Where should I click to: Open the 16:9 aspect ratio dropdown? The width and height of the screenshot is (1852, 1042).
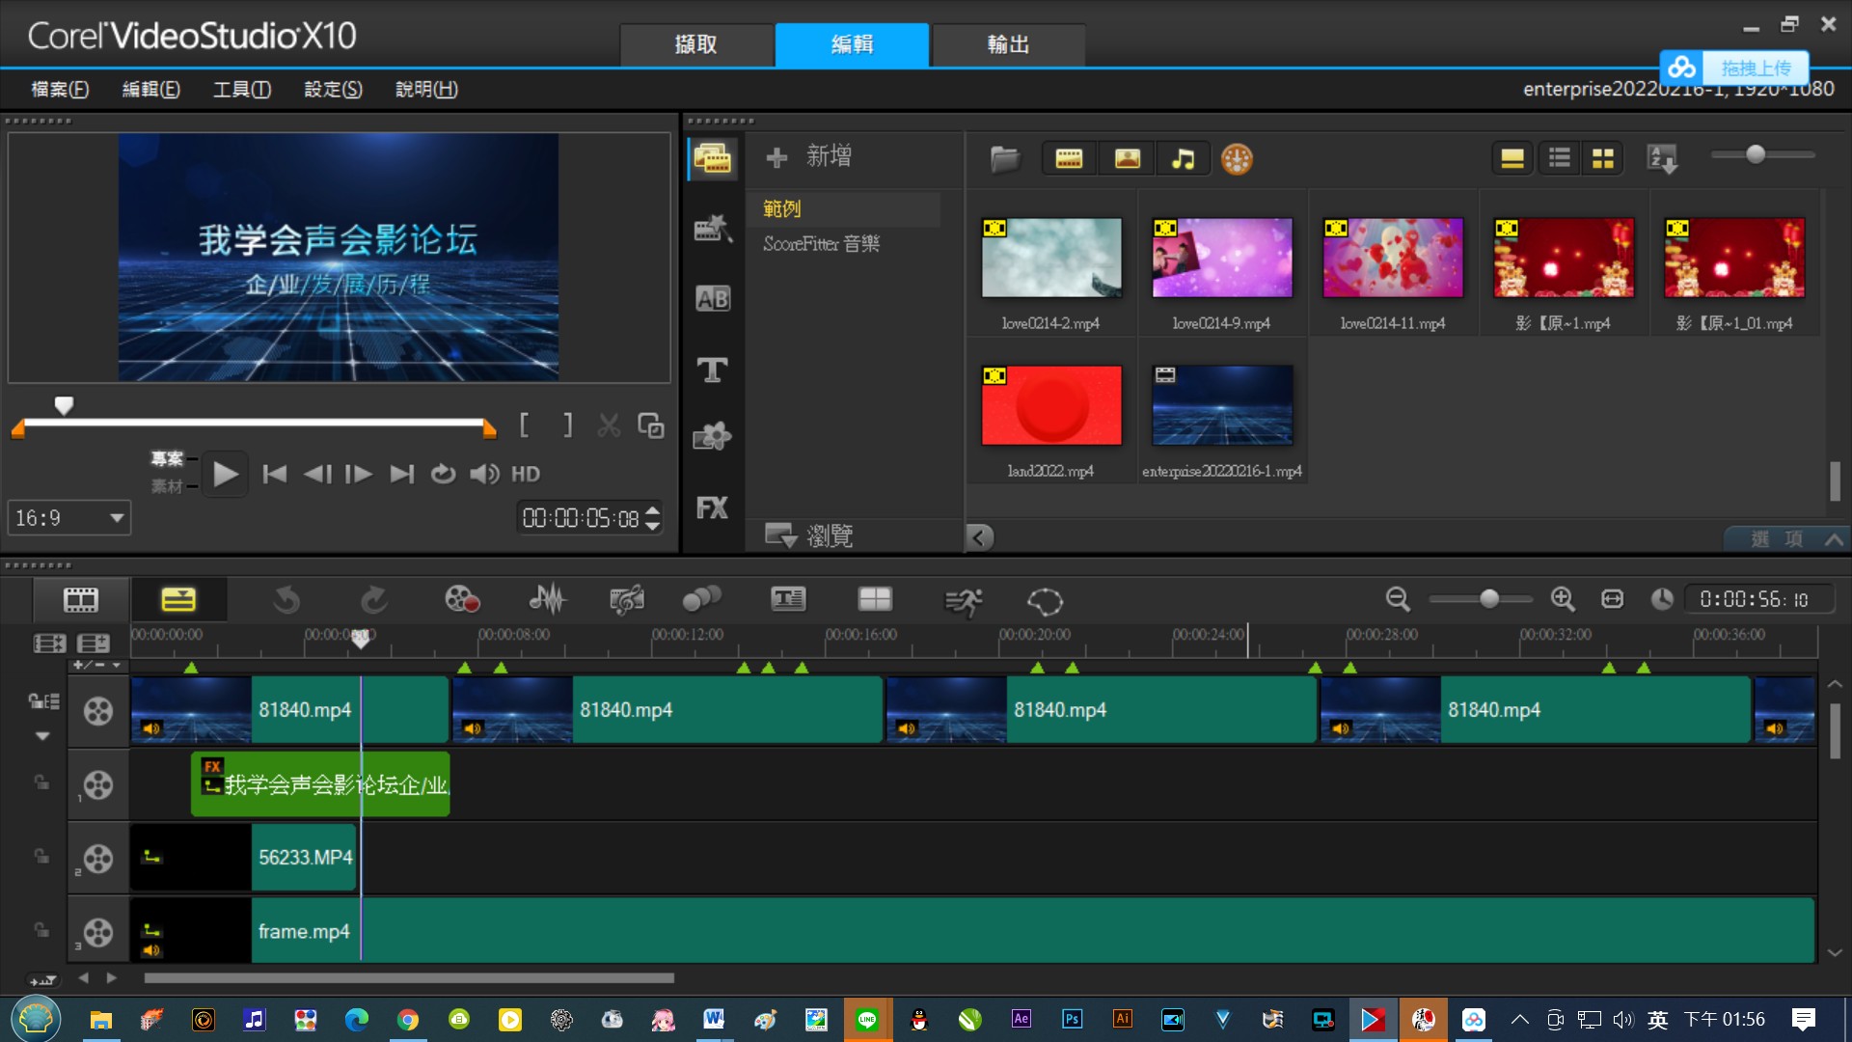click(69, 518)
